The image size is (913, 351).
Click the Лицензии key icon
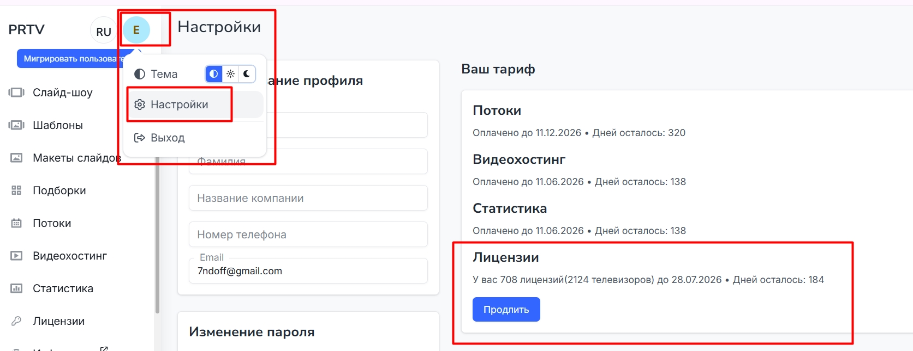[x=16, y=321]
